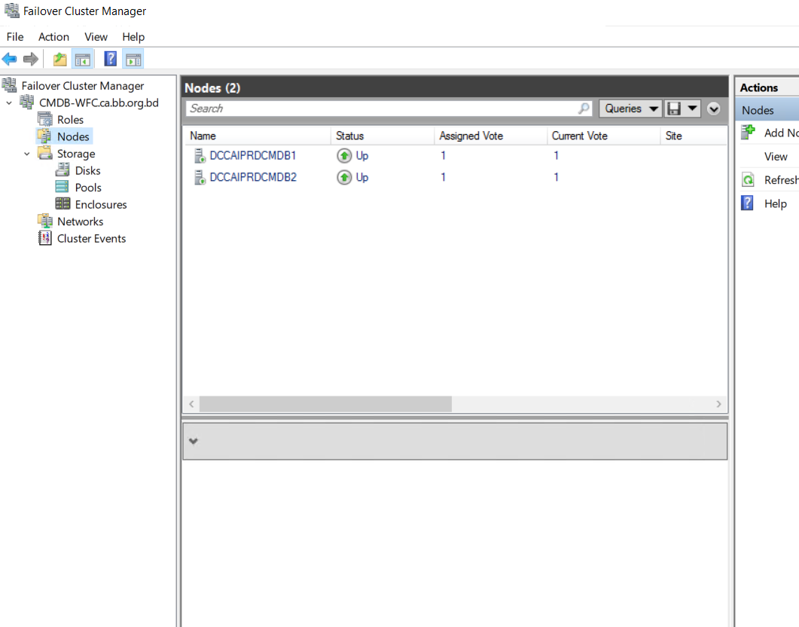This screenshot has width=799, height=627.
Task: Open the File menu
Action: point(15,37)
